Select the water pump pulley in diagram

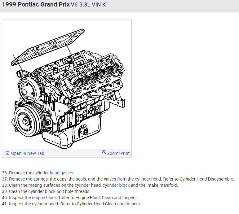29,90
